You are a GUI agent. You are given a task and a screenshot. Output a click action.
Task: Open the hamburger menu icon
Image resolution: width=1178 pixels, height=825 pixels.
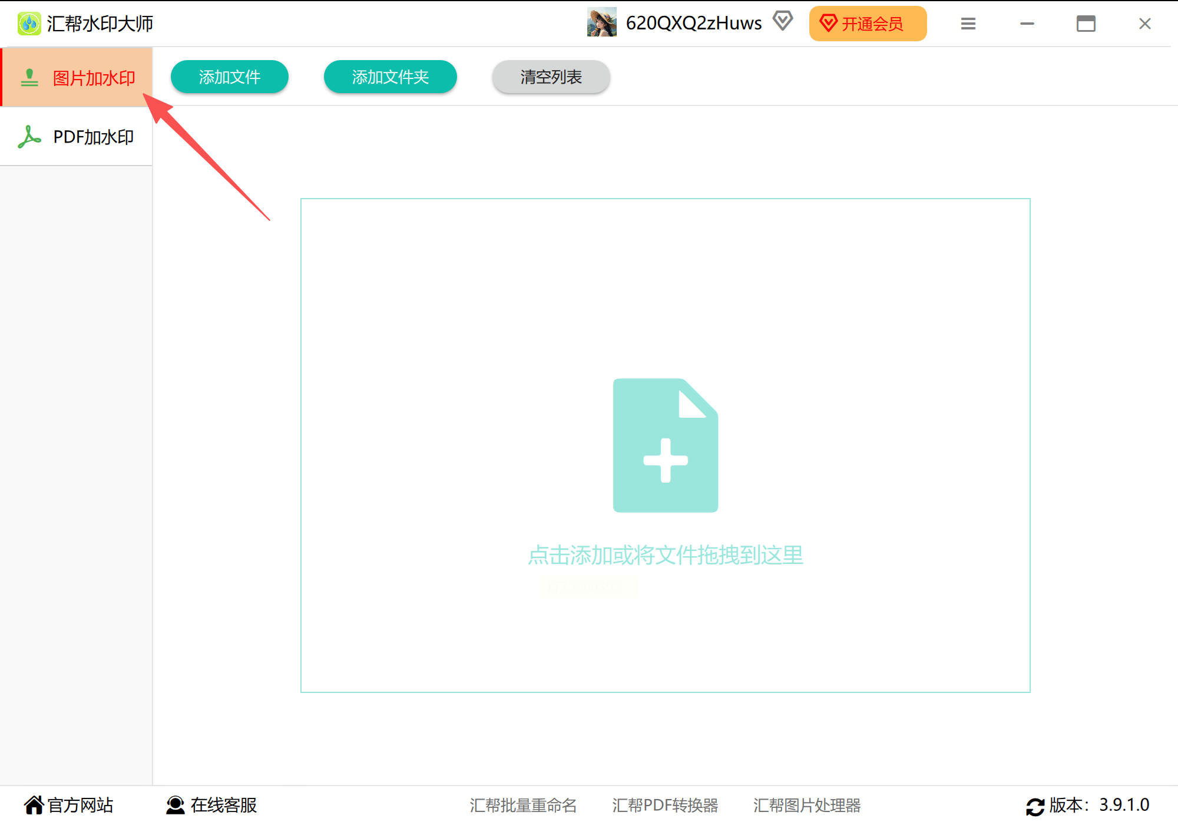pyautogui.click(x=968, y=24)
